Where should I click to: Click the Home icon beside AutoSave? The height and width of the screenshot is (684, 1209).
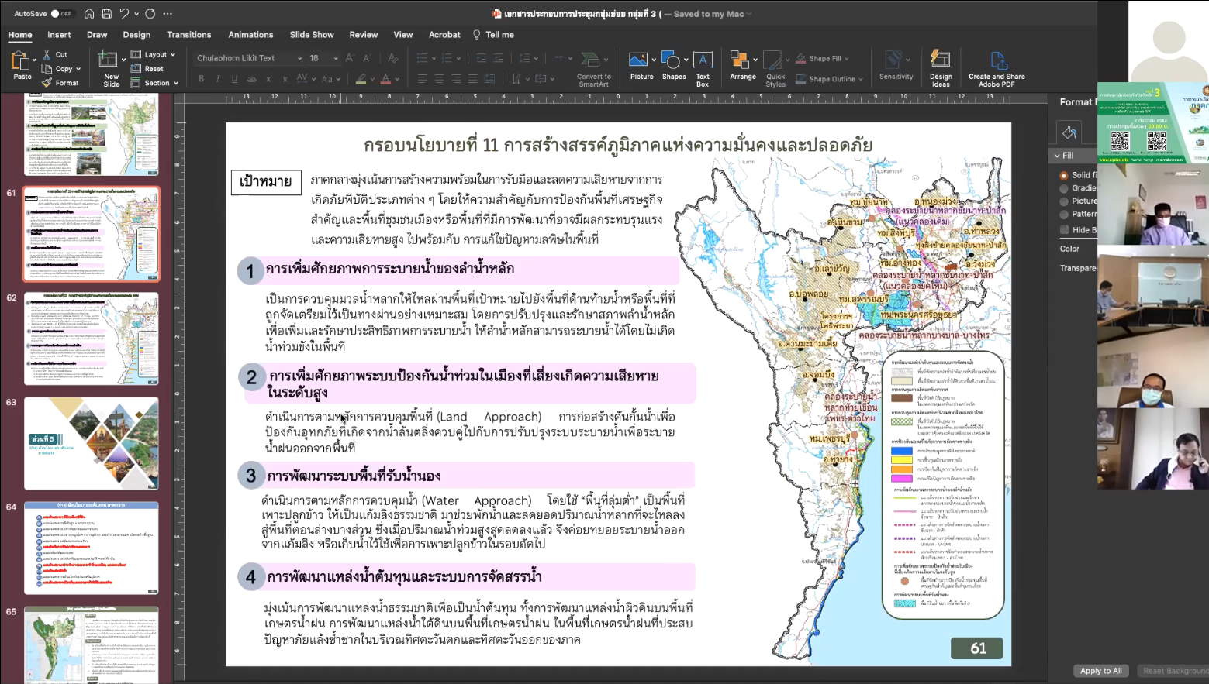[x=89, y=14]
